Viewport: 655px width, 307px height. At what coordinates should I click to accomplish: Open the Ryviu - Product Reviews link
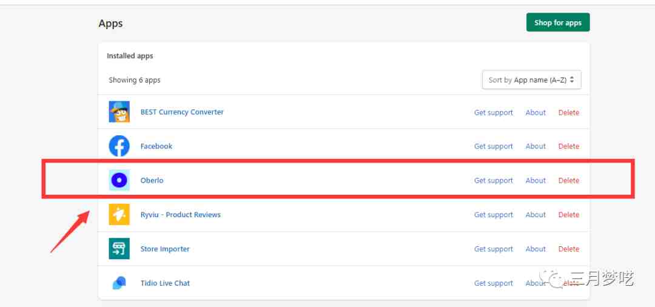[181, 215]
